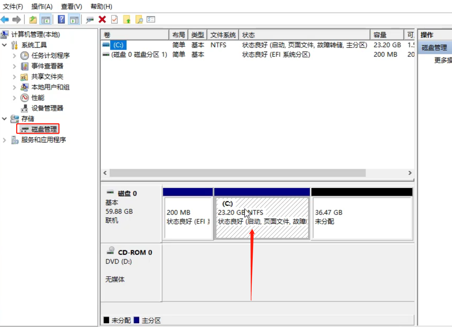452x327 pixels.
Task: Select 磁盘管理 in the tree
Action: click(x=44, y=129)
